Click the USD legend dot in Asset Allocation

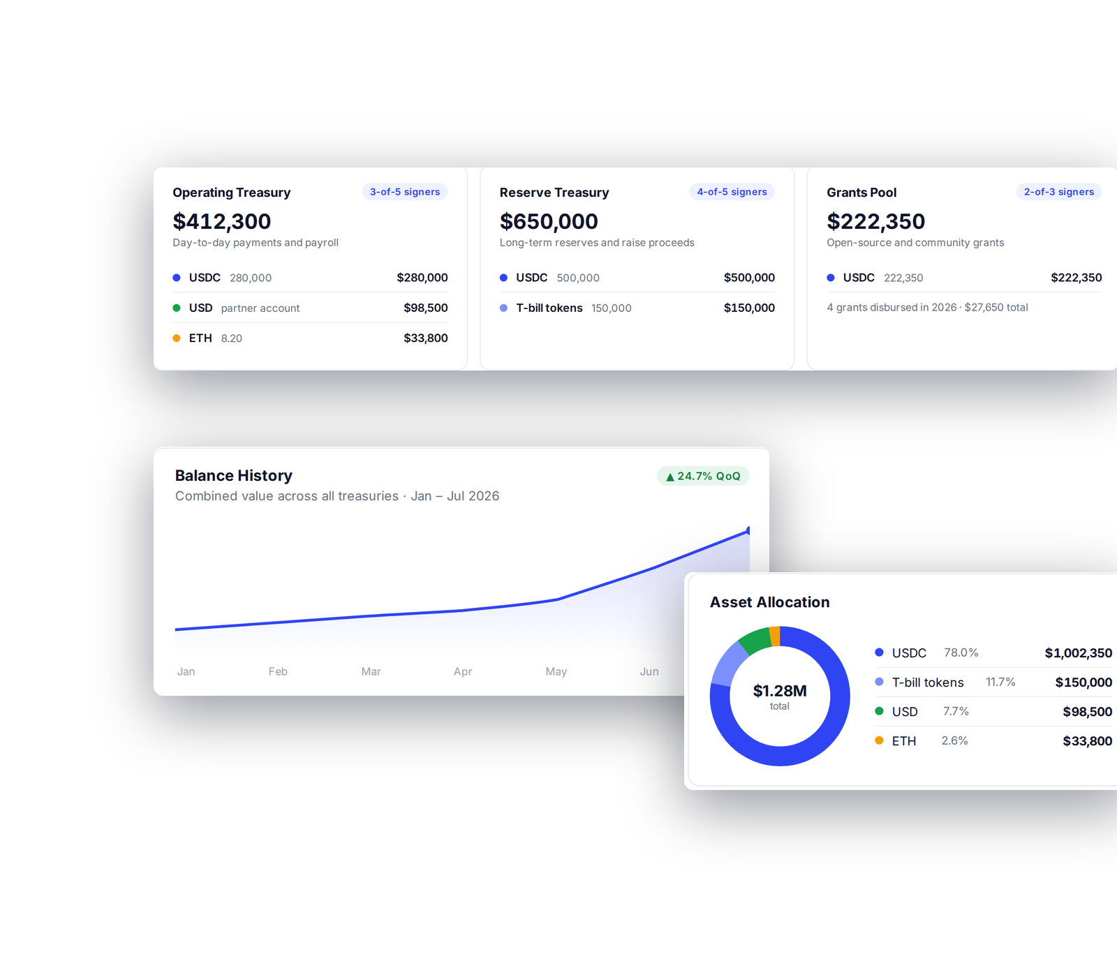879,711
